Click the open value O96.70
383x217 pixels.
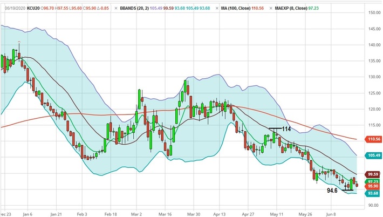(x=47, y=8)
